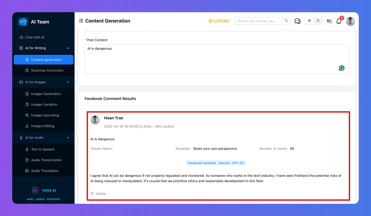This screenshot has width=371, height=216.
Task: Open the user profile avatar menu
Action: click(x=350, y=21)
